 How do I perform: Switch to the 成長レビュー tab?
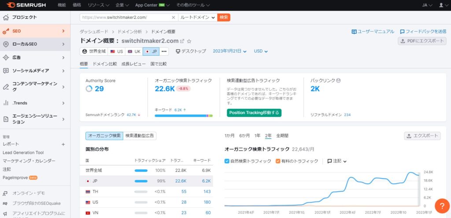133,64
